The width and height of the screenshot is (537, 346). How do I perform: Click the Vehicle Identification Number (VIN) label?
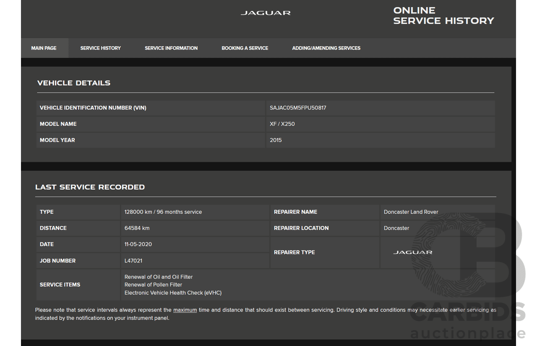(x=93, y=108)
